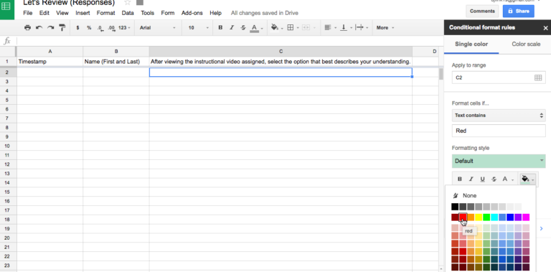The width and height of the screenshot is (551, 272).
Task: Open the Add-ons menu
Action: coord(192,13)
